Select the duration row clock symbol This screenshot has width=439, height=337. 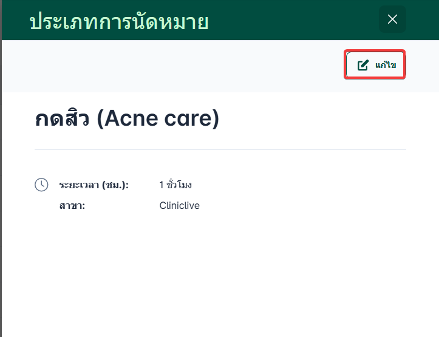point(41,185)
